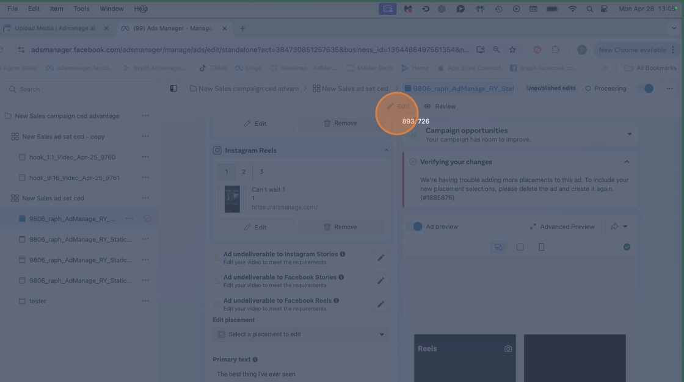Open more options for the tester ad
This screenshot has height=382, width=684.
tap(145, 301)
